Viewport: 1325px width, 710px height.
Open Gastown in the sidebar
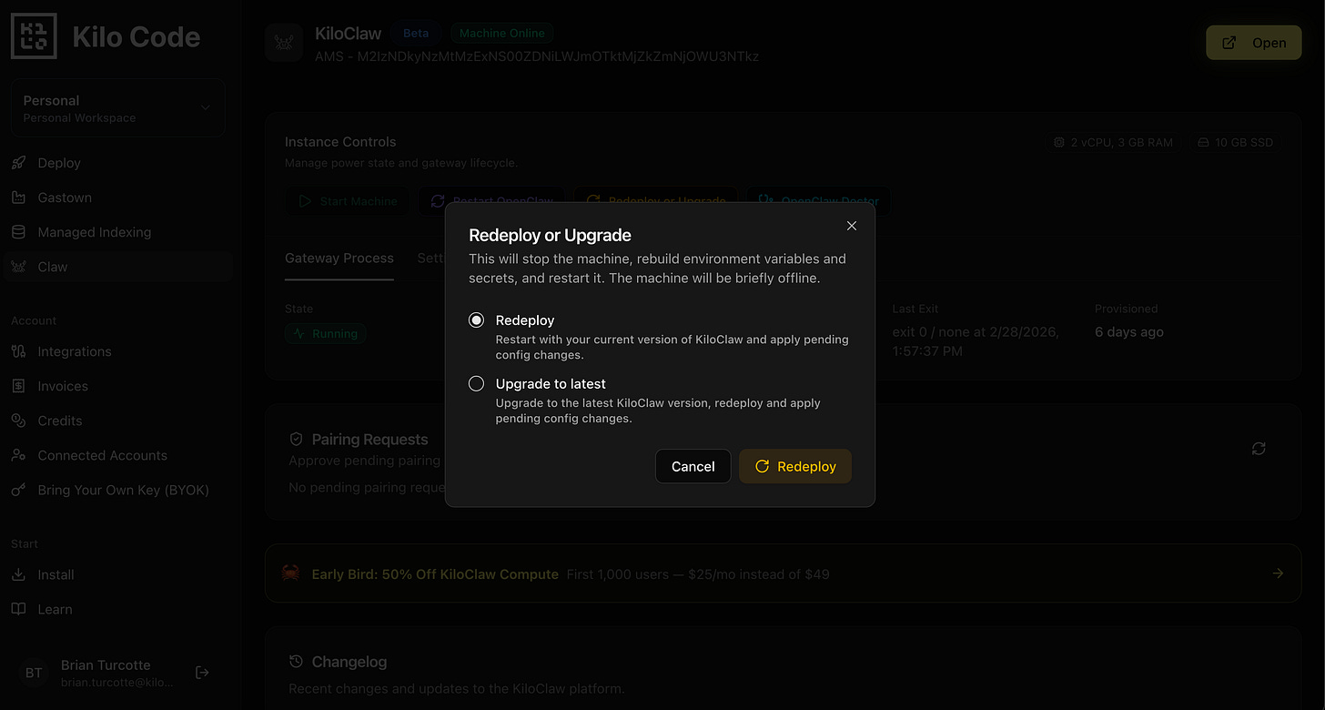(117, 198)
